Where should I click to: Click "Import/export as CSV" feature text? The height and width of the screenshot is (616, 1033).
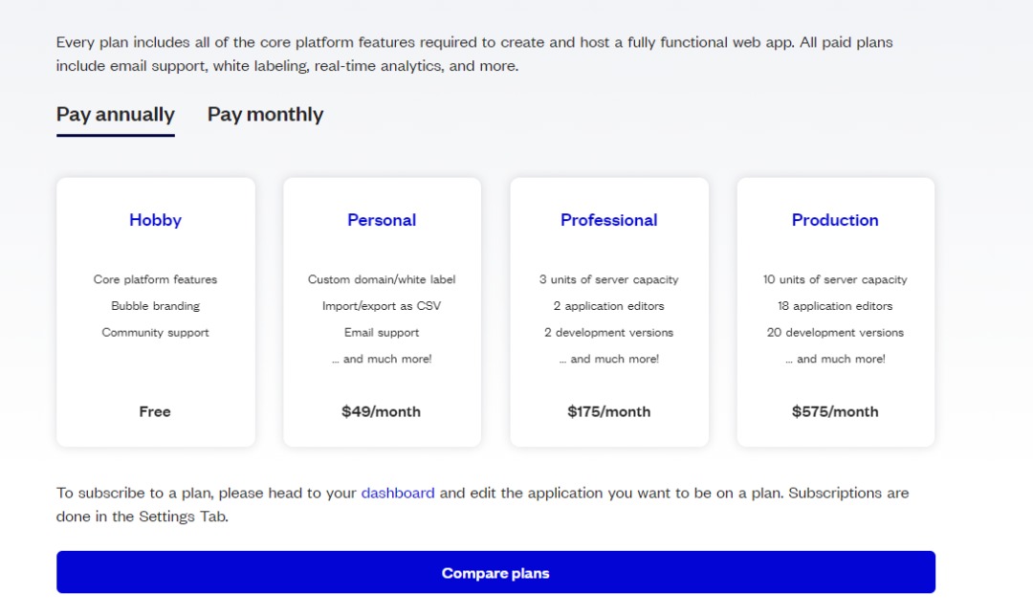tap(382, 307)
